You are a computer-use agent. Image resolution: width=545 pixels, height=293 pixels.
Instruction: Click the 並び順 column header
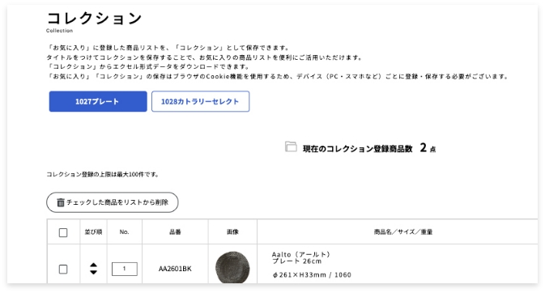tap(93, 231)
